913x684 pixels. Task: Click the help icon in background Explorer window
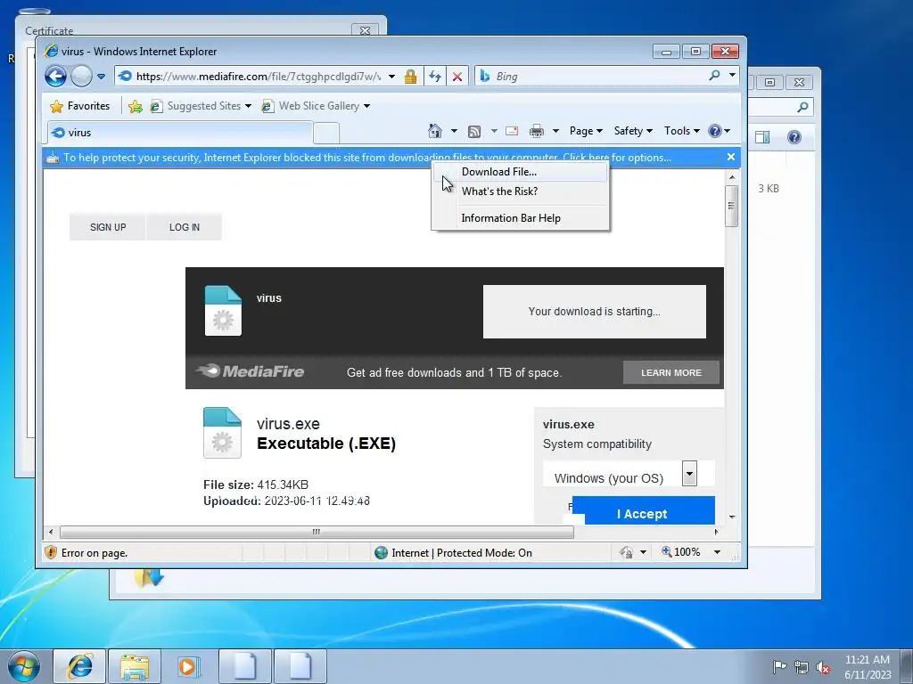point(794,137)
